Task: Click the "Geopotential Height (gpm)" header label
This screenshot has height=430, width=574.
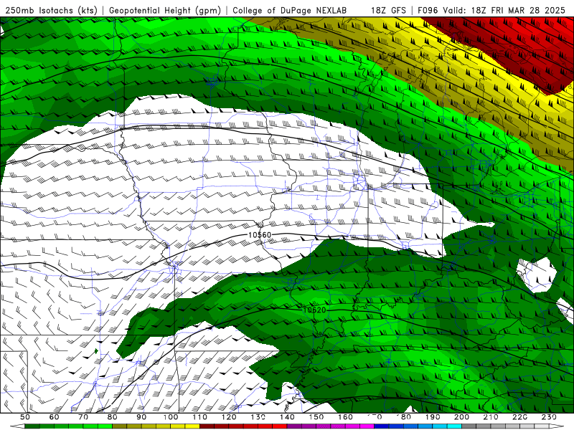Action: 165,10
